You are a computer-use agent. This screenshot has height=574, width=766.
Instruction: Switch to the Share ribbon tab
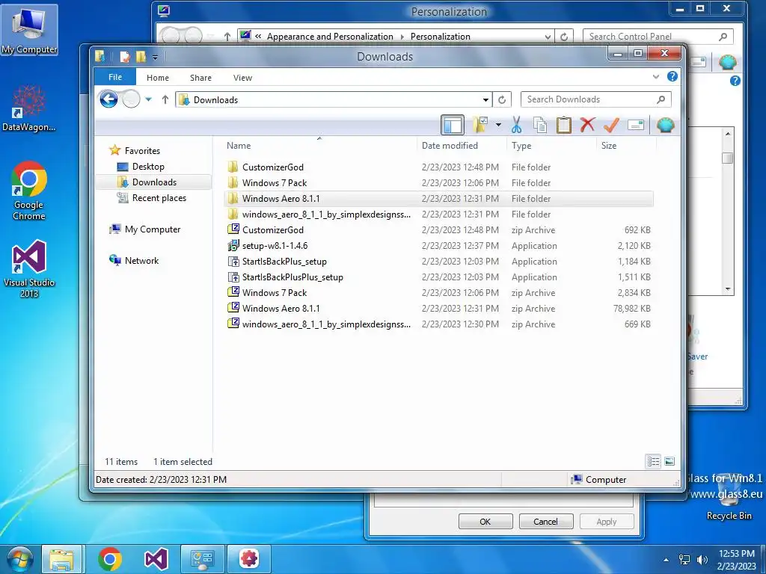pos(200,78)
